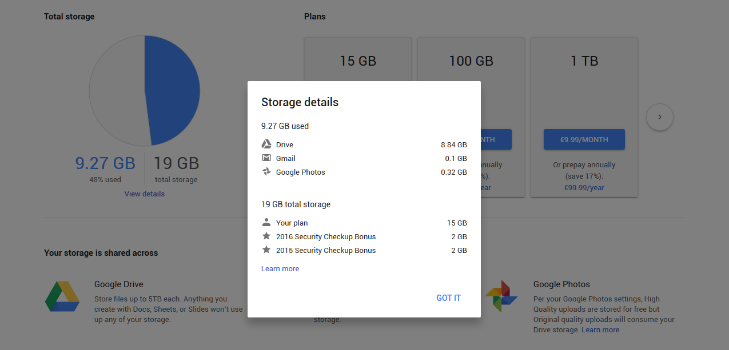The height and width of the screenshot is (350, 729).
Task: Open the €99.99/year prepay link
Action: click(x=584, y=187)
